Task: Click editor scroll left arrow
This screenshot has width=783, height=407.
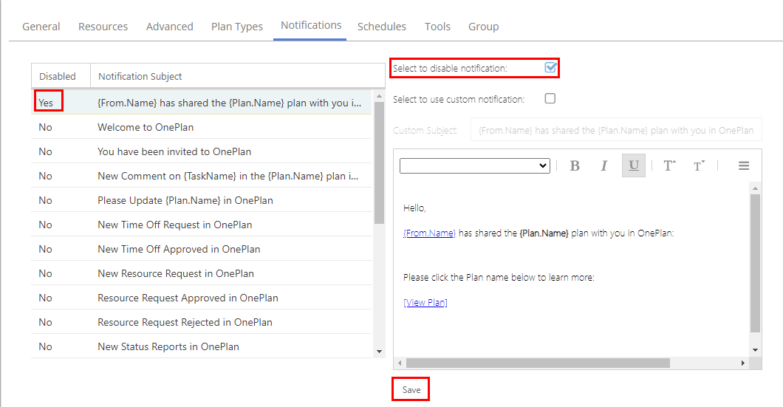Action: click(400, 363)
